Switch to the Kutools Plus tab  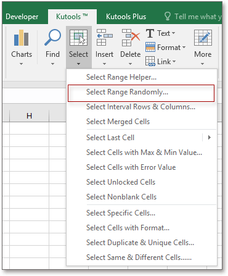point(126,17)
